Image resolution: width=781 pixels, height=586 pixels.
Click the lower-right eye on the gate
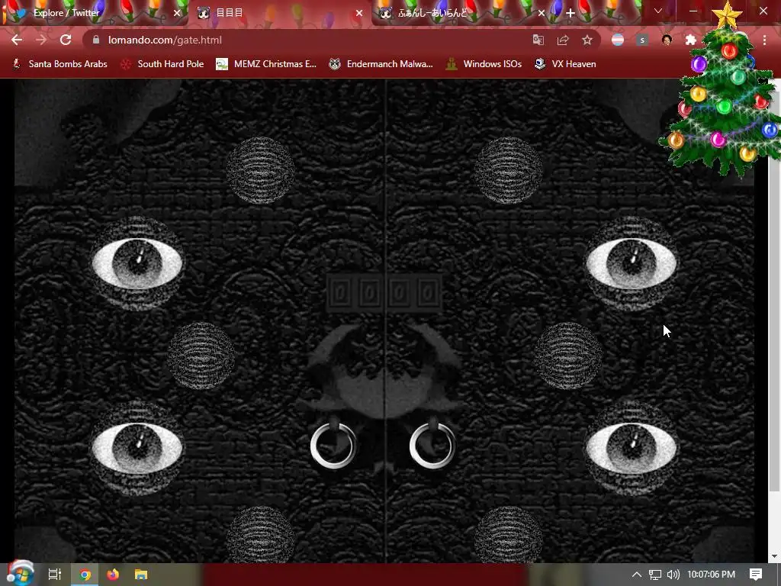point(631,447)
